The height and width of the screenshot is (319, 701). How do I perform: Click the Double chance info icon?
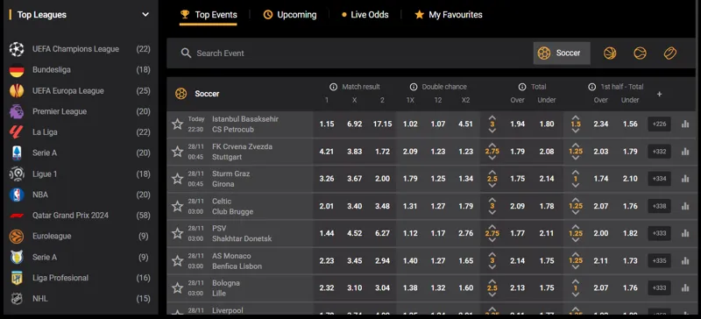[414, 87]
